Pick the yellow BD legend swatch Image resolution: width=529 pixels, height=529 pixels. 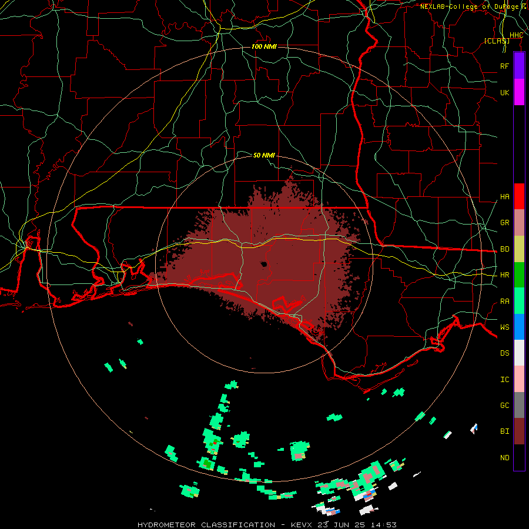(519, 249)
